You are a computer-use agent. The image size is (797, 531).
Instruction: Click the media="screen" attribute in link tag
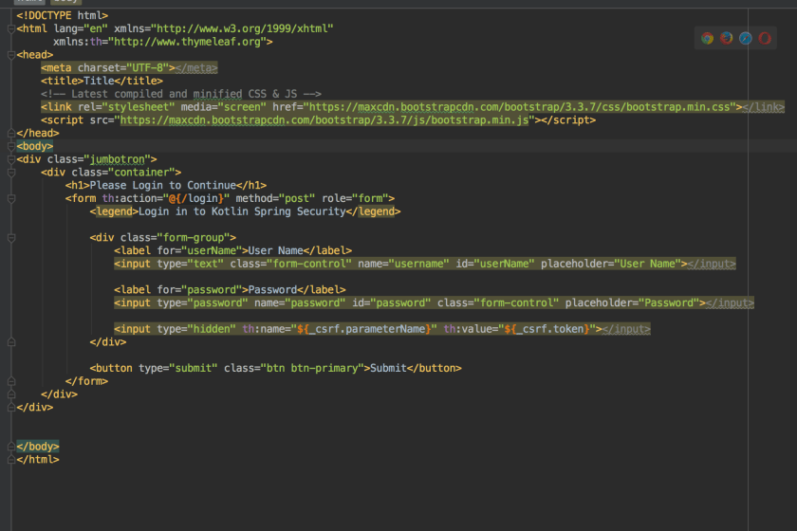pos(224,107)
